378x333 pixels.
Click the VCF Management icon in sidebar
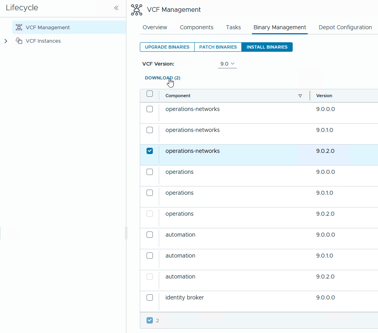click(x=19, y=28)
